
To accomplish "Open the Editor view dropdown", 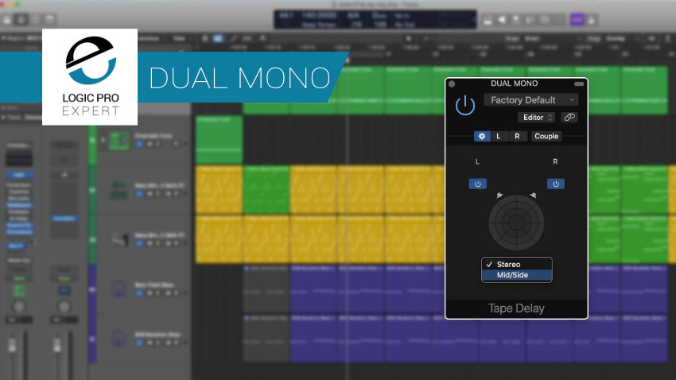I will tap(537, 117).
